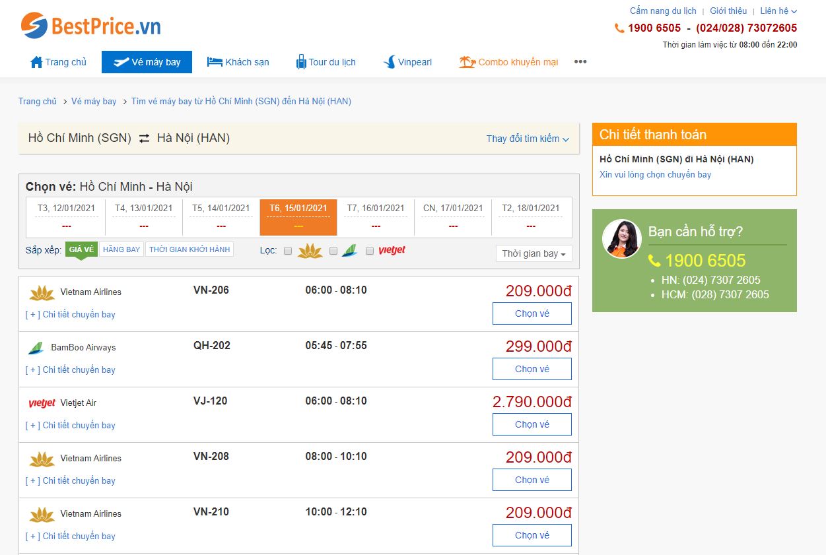This screenshot has height=555, width=826.
Task: Open the three-dots more menu
Action: pos(580,62)
